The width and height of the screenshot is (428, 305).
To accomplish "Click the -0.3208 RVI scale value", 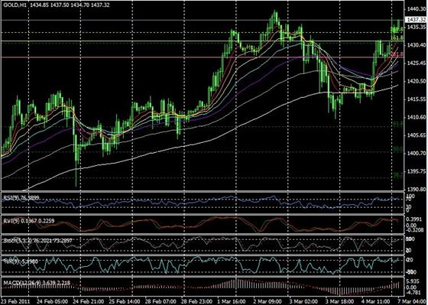I will [415, 230].
